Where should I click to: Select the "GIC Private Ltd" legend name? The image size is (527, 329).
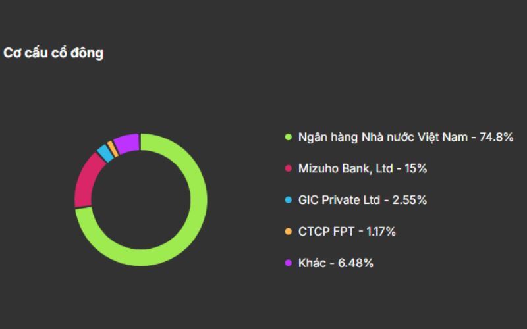(x=339, y=200)
